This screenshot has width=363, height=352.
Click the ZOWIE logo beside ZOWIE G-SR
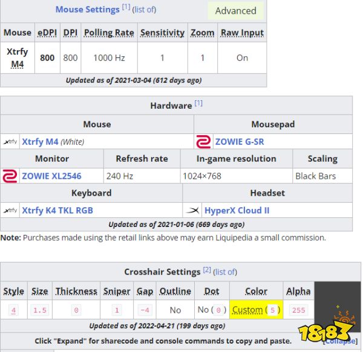click(x=203, y=142)
